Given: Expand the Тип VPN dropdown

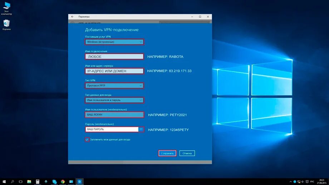Looking at the screenshot, I should pos(114,85).
